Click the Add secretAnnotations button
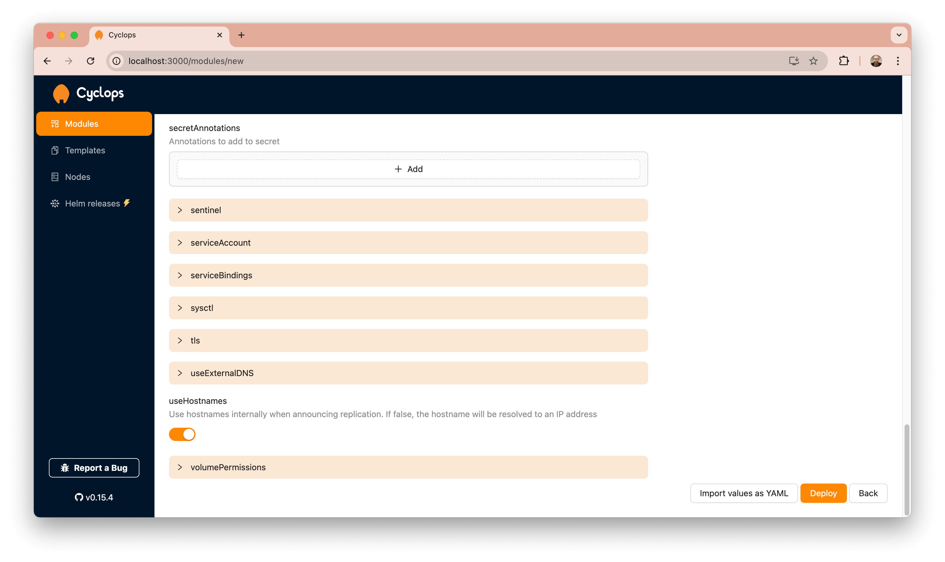Image resolution: width=945 pixels, height=562 pixels. click(408, 169)
